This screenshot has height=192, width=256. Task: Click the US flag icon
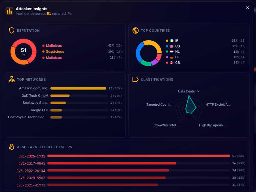click(x=172, y=46)
